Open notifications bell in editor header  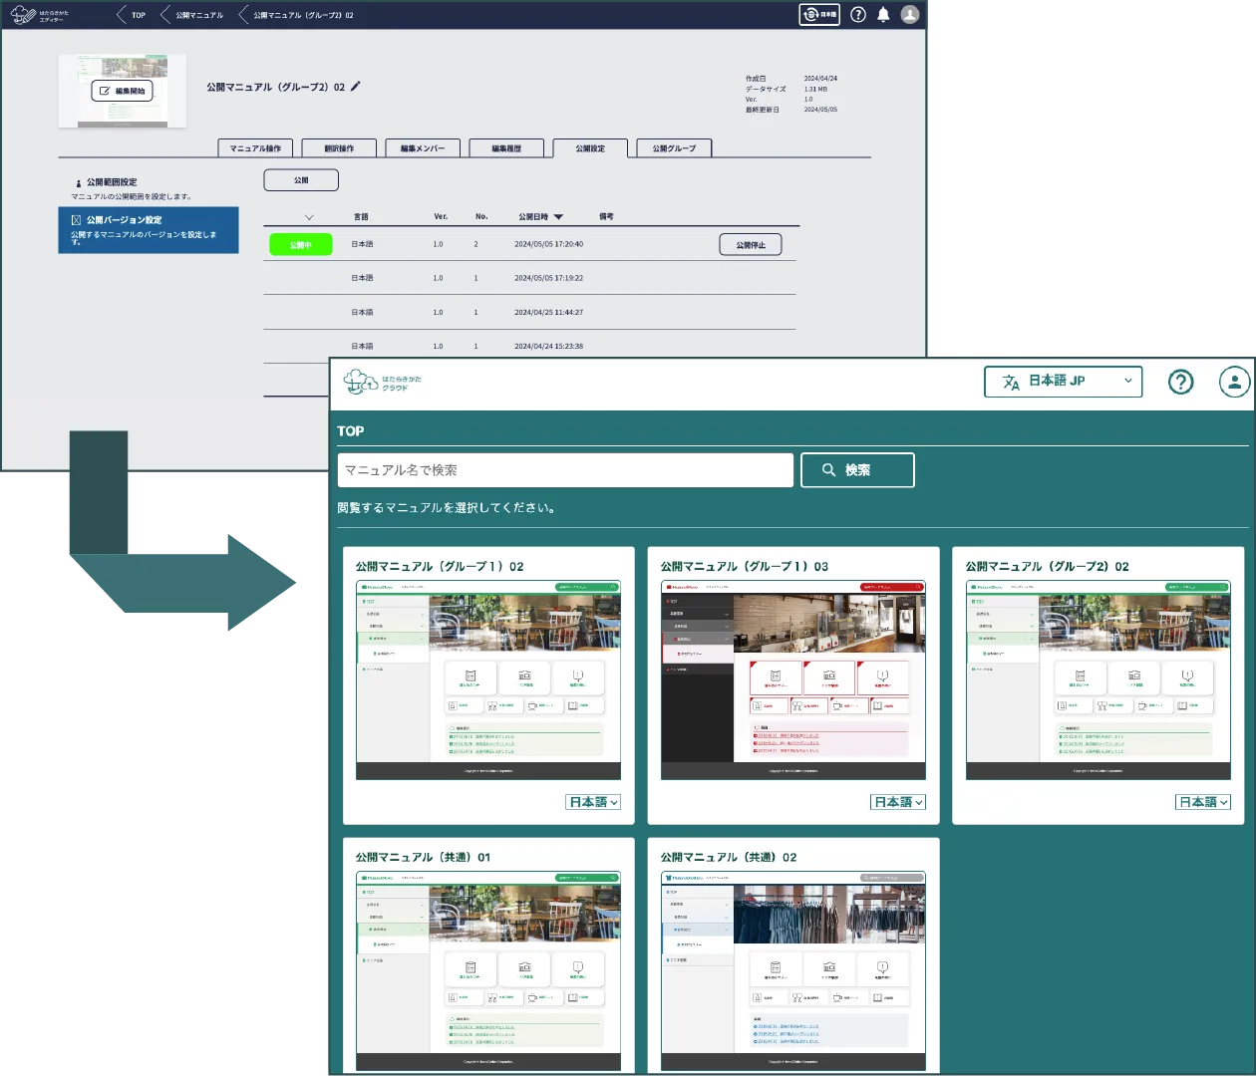[883, 15]
